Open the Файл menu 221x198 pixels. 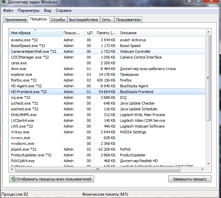[x=8, y=10]
